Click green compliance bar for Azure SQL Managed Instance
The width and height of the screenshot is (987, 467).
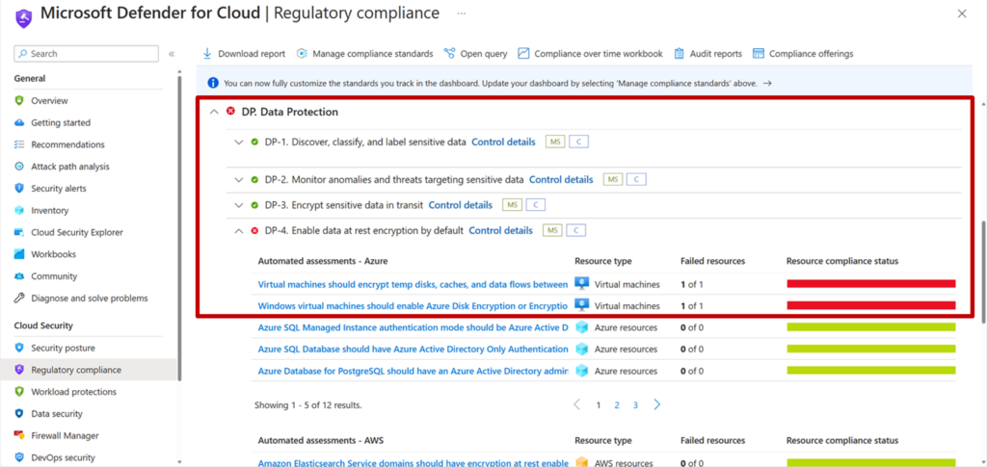click(x=871, y=327)
